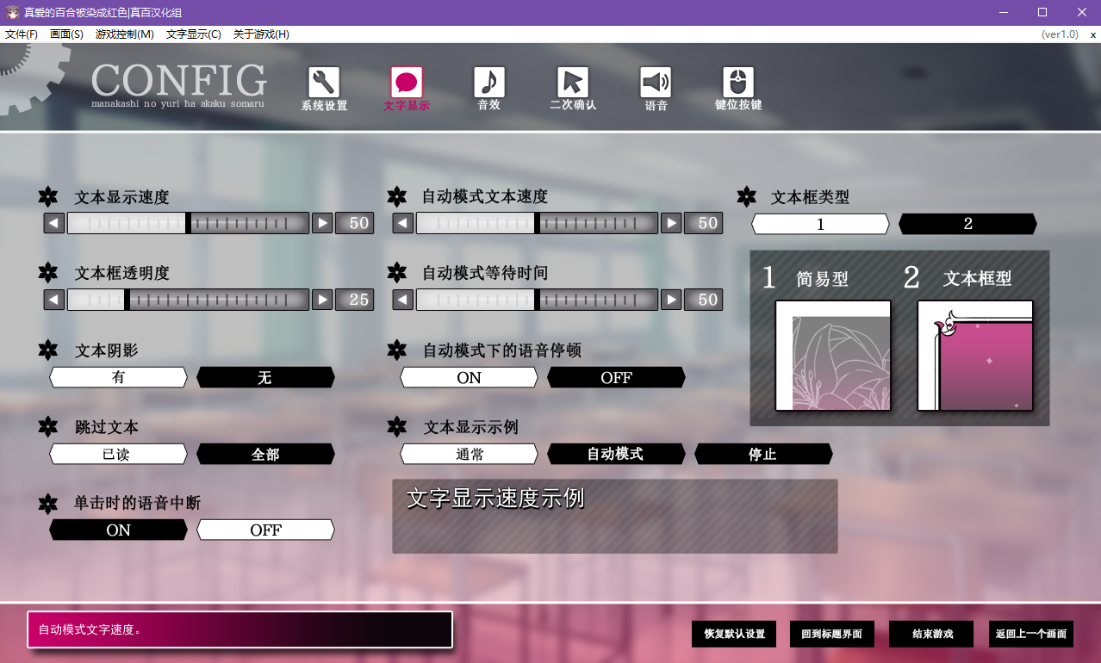The width and height of the screenshot is (1101, 663).
Task: Open the 键位按键 mouse icon
Action: click(738, 84)
